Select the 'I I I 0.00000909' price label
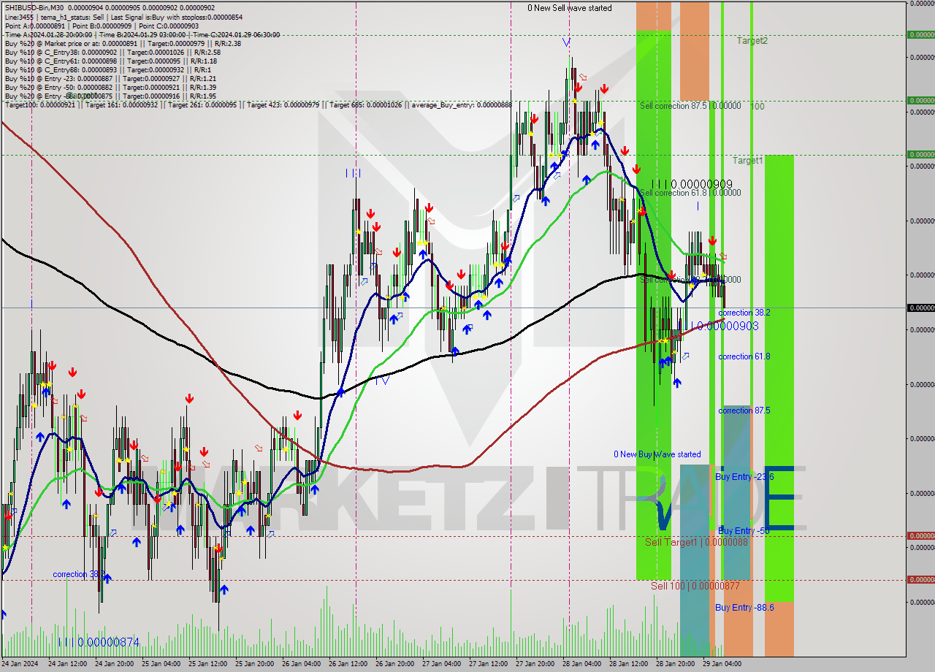Image resolution: width=935 pixels, height=672 pixels. click(692, 184)
